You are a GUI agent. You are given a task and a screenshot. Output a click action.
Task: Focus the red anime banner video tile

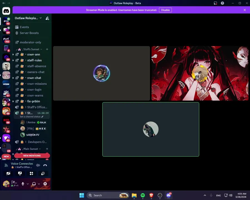(x=200, y=73)
